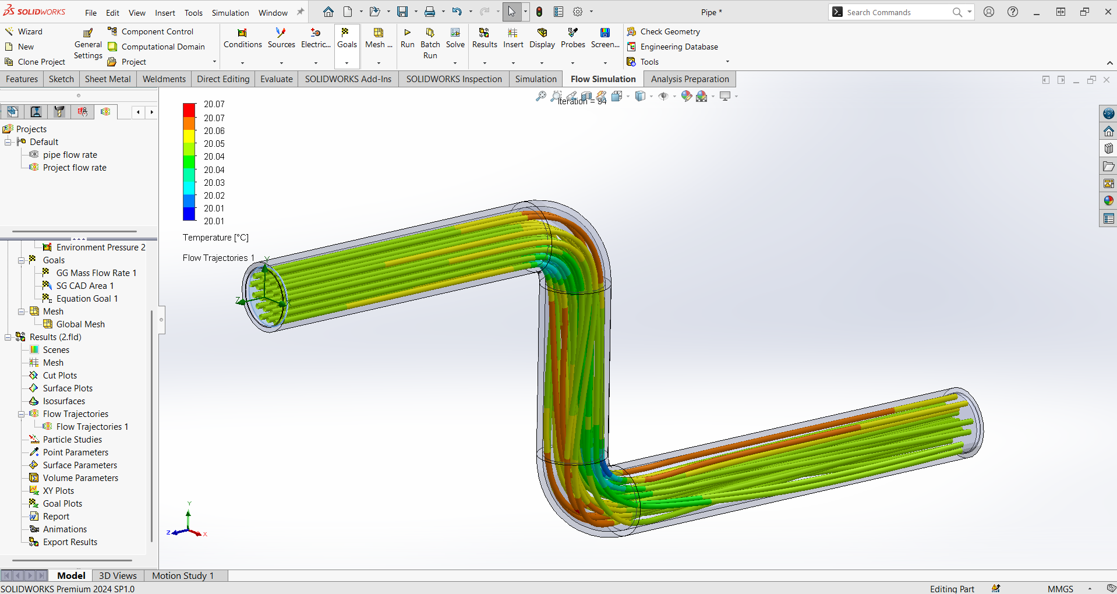Open Appearances task pane icon

click(1109, 200)
